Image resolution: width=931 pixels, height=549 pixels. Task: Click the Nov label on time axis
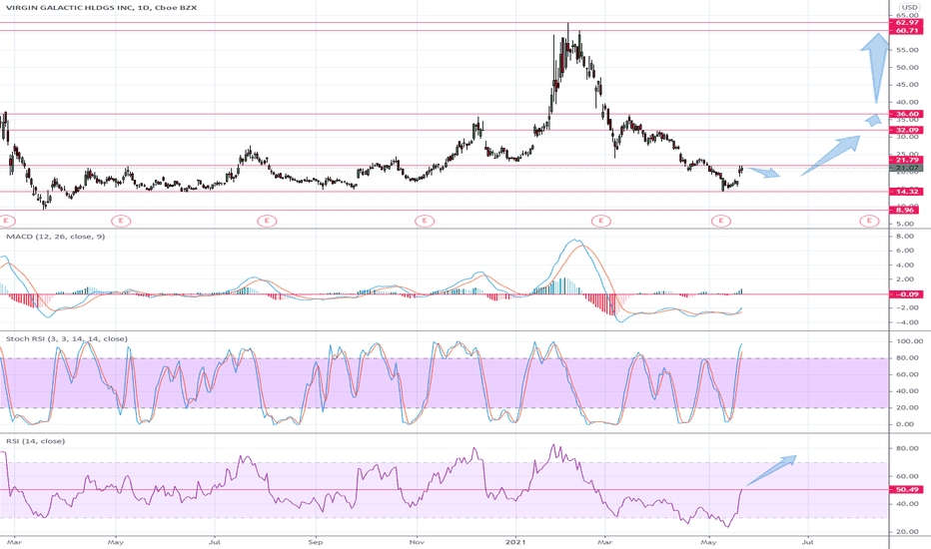[417, 542]
